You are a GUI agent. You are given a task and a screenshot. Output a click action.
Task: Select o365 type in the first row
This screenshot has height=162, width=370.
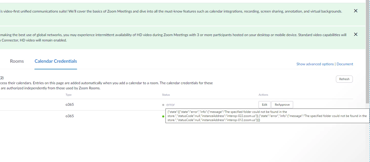coord(70,105)
